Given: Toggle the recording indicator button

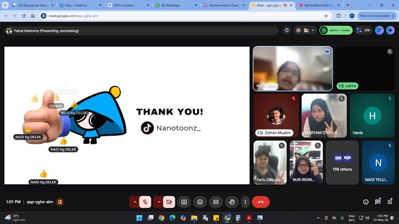Looking at the screenshot, I should pyautogui.click(x=298, y=30).
